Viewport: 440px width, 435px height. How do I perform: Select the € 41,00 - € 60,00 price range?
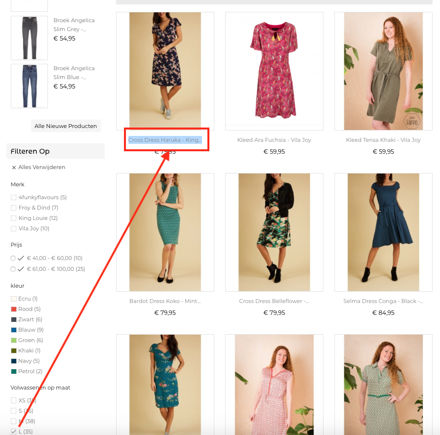pyautogui.click(x=13, y=258)
